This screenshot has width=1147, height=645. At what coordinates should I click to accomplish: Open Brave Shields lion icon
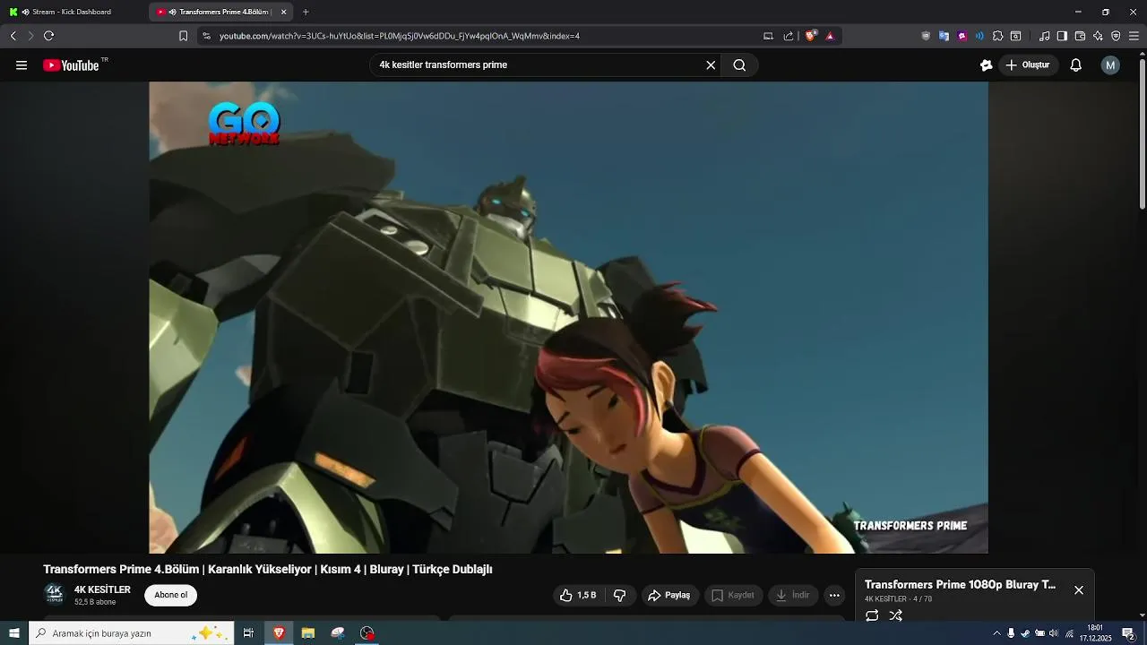(811, 36)
